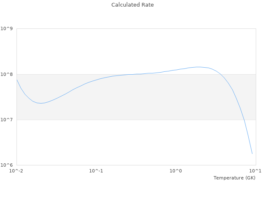
Task: Click the curve where it crosses 10^-1
Action: [x=96, y=80]
